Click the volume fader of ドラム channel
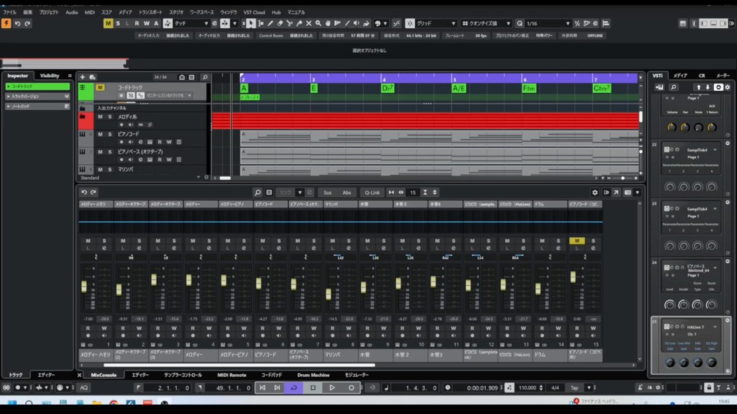Image resolution: width=737 pixels, height=414 pixels. [539, 288]
